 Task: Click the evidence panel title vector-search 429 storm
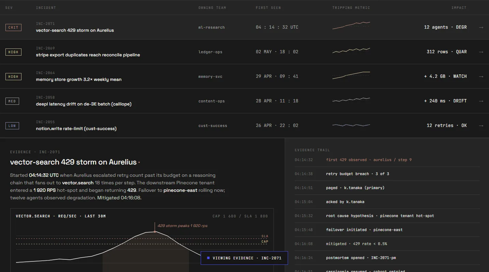click(73, 162)
